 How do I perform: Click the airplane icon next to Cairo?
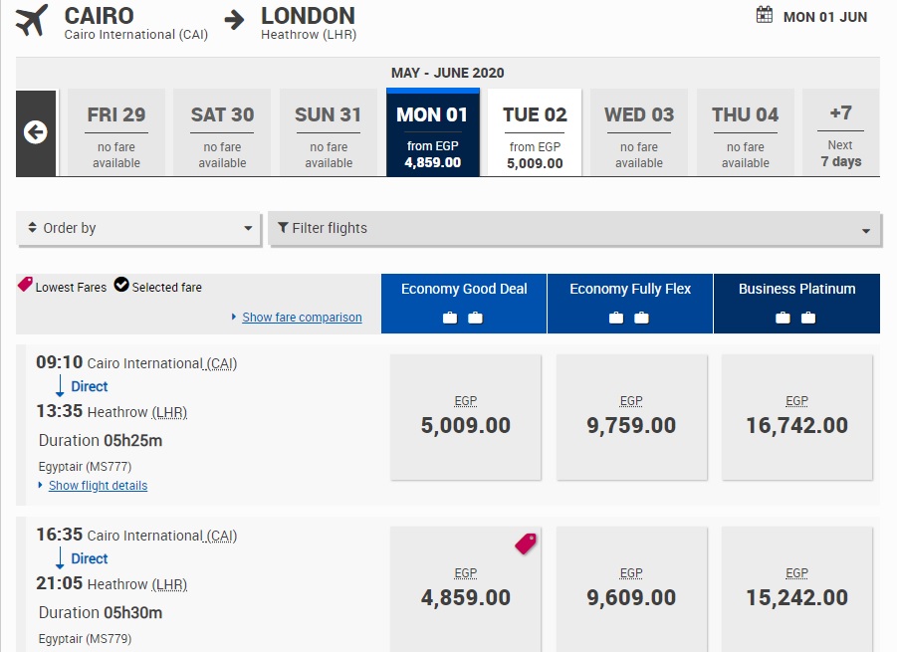32,20
